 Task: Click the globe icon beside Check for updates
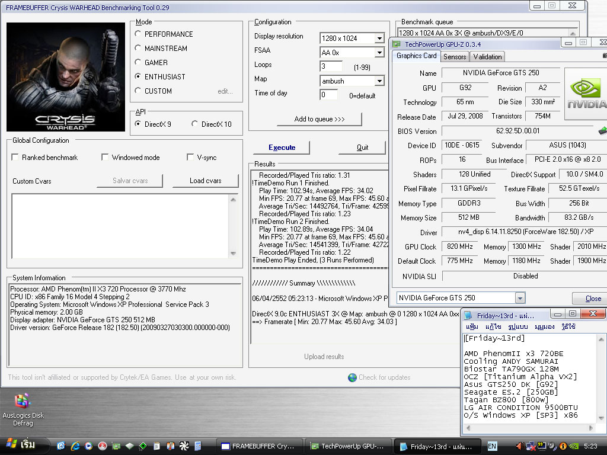(352, 377)
